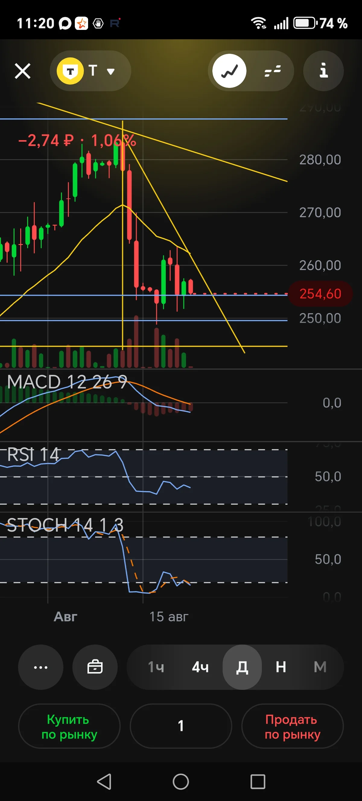The height and width of the screenshot is (801, 362).
Task: Tap the battery status icon
Action: (306, 23)
